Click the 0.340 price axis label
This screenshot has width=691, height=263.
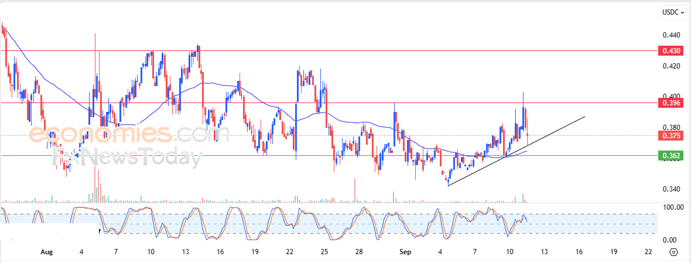tap(671, 189)
